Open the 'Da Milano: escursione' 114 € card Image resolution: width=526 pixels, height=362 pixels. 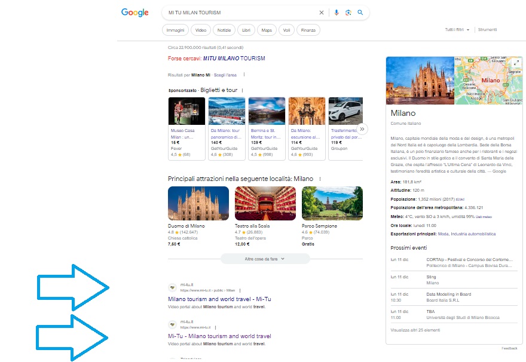coord(307,128)
